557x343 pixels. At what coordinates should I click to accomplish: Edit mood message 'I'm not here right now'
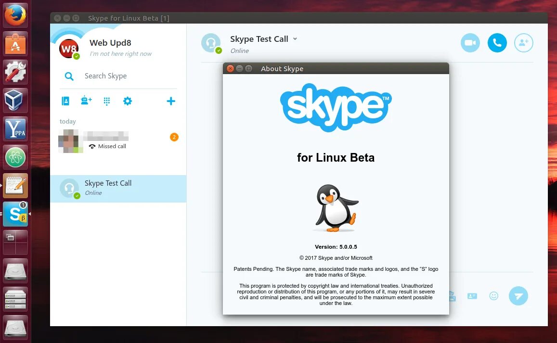pyautogui.click(x=120, y=53)
